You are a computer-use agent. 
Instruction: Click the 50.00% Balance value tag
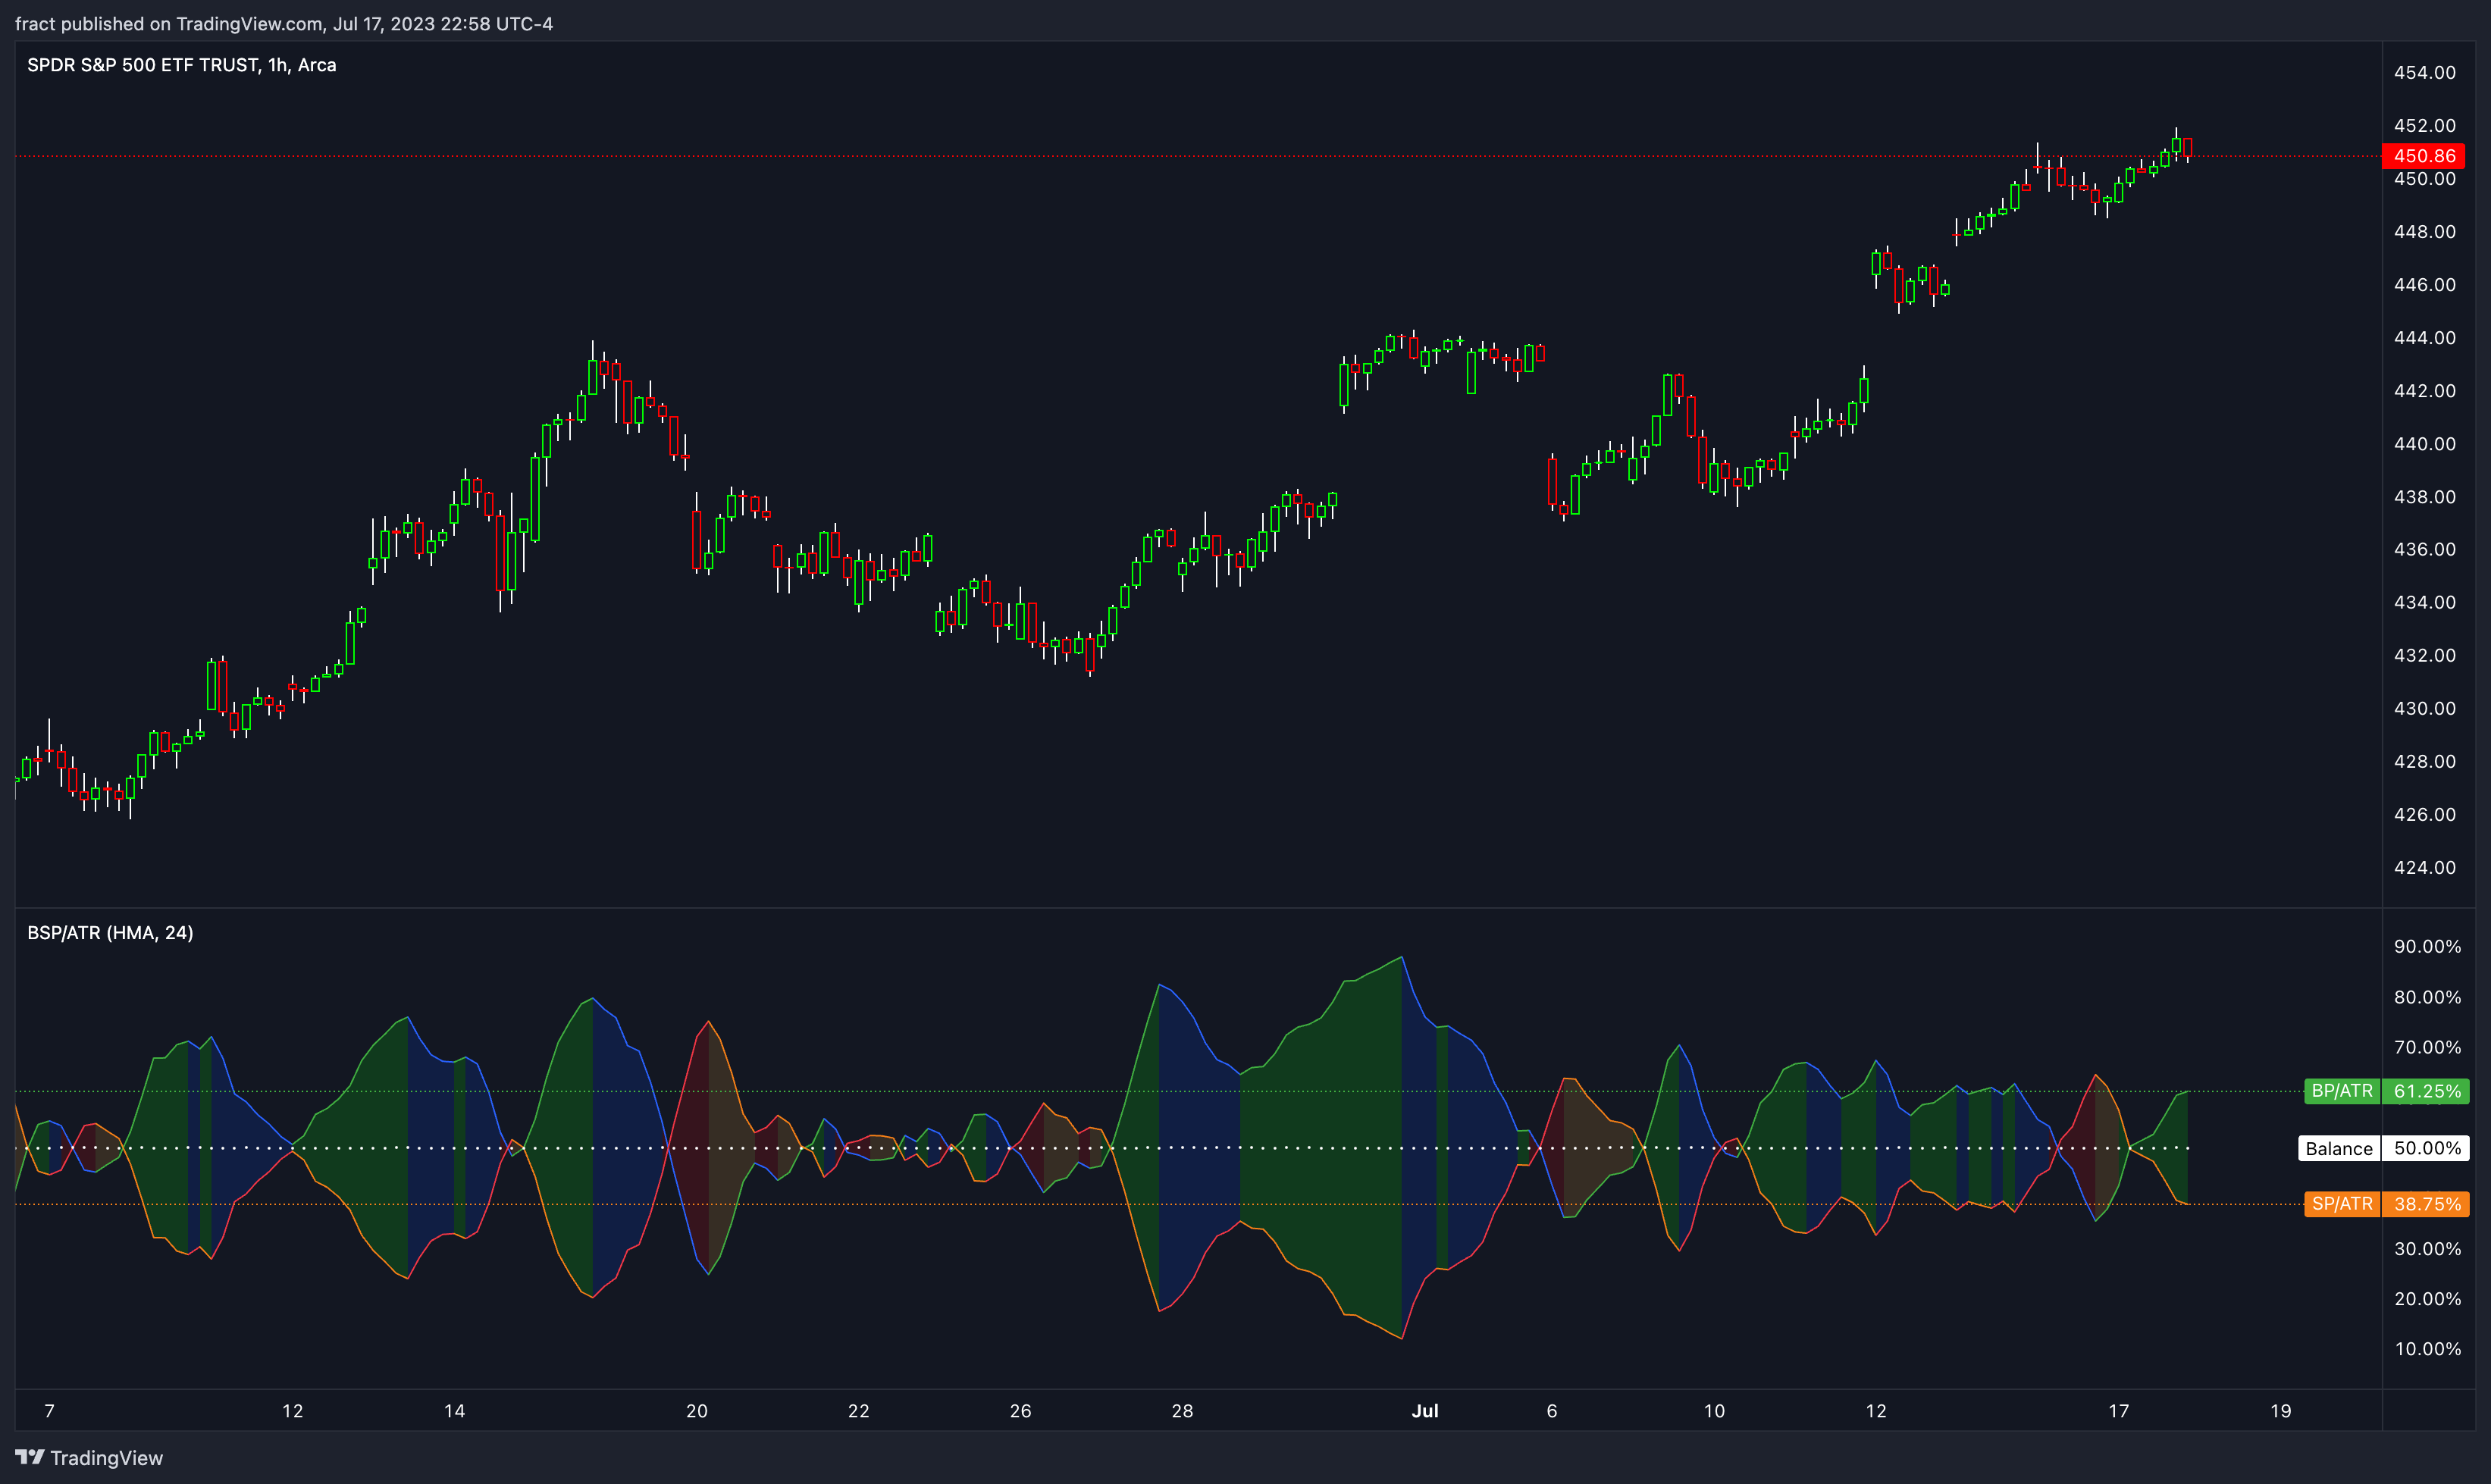click(x=2426, y=1148)
